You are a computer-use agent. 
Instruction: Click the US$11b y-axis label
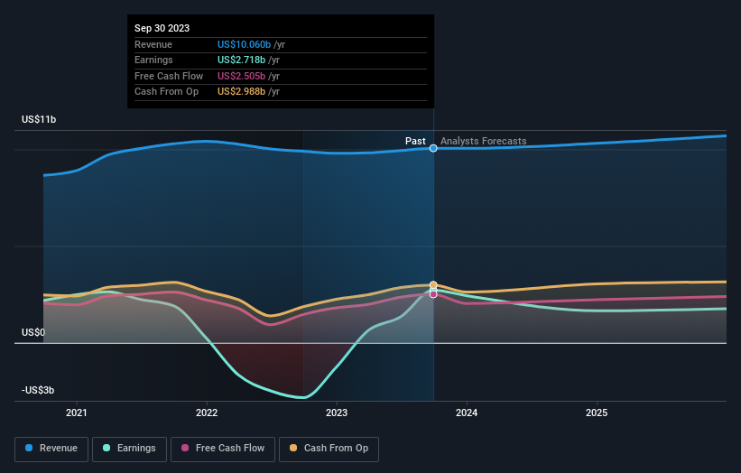42,120
